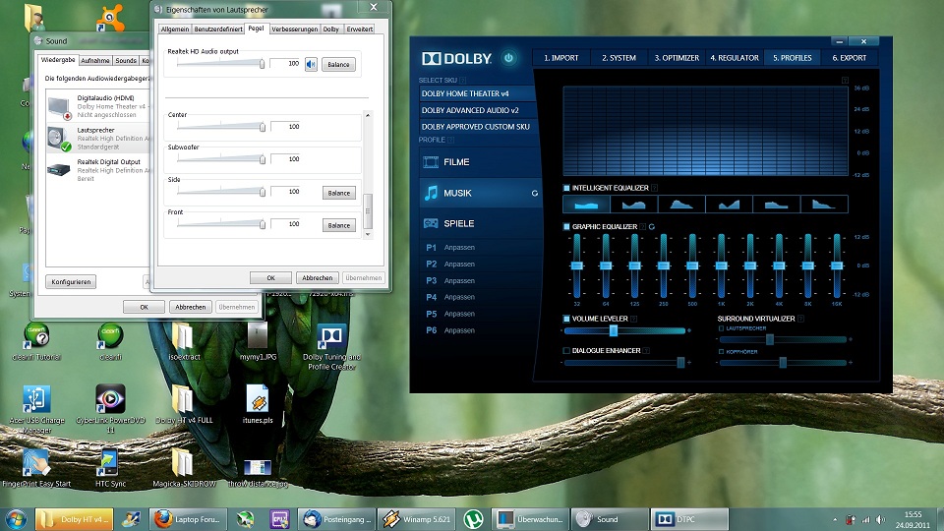Open help icon next to Intelligent Equalizer
Viewport: 944px width, 531px height.
pyautogui.click(x=655, y=188)
